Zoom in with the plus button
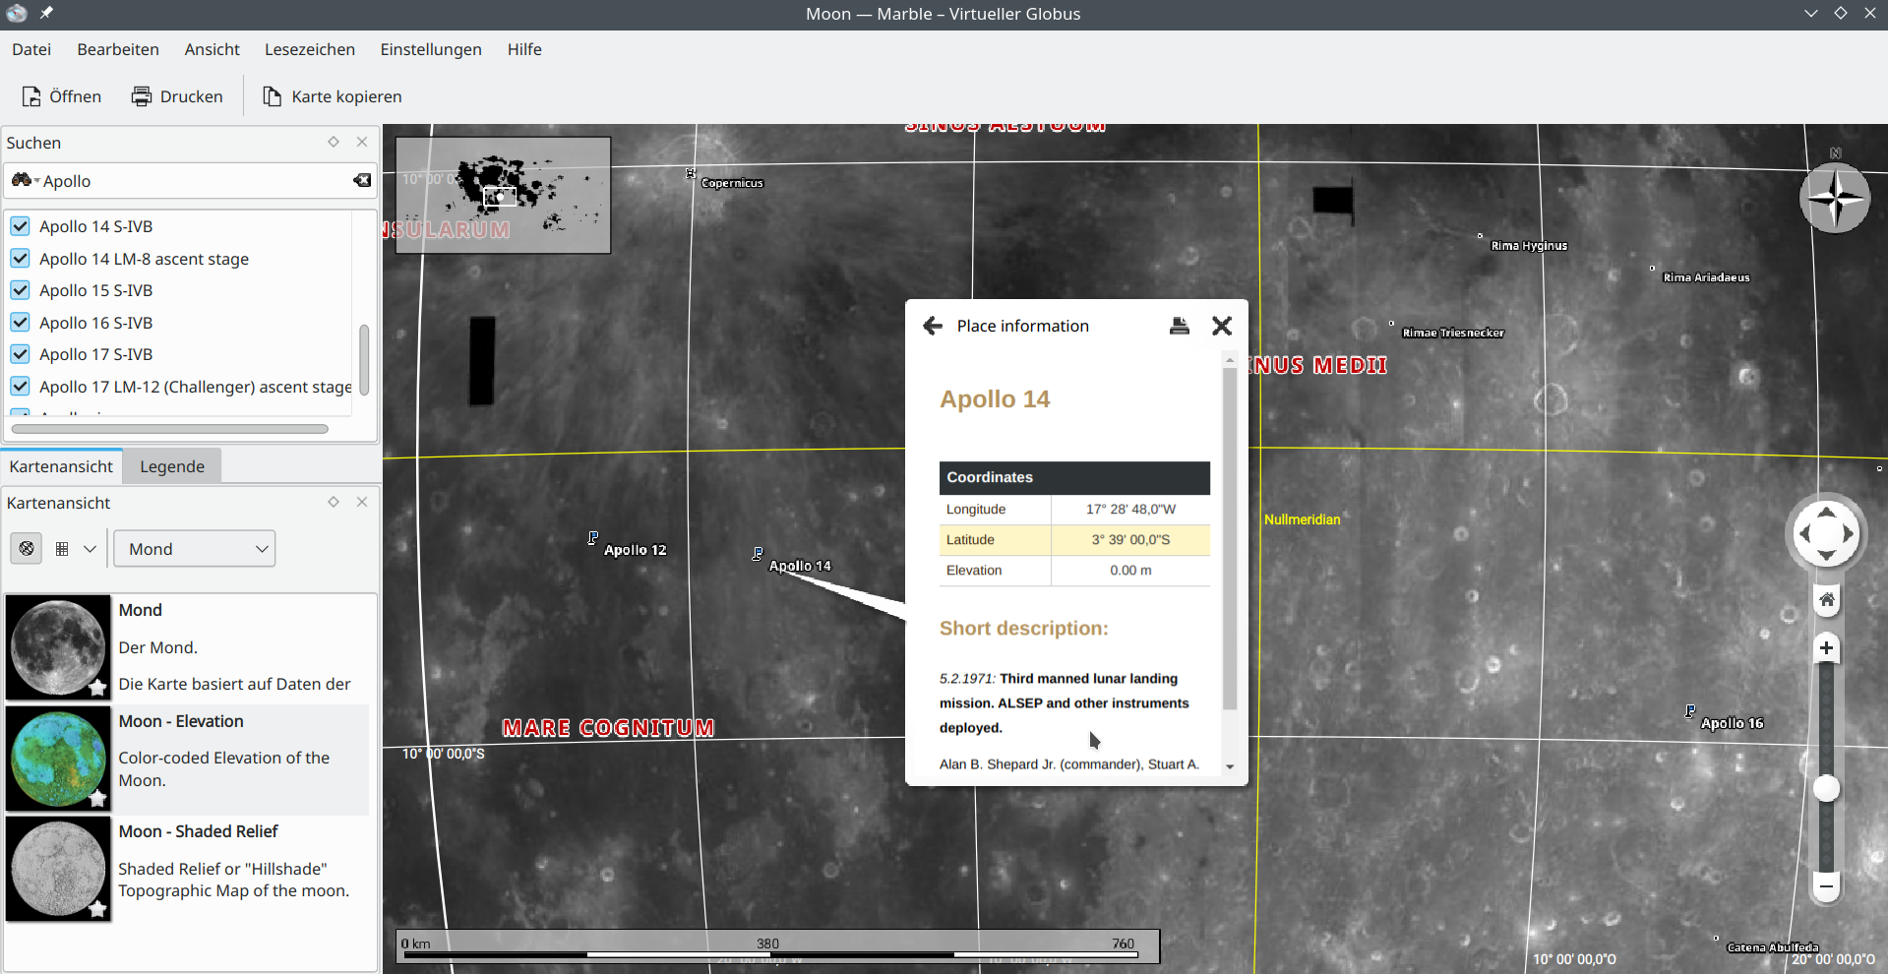 point(1826,647)
